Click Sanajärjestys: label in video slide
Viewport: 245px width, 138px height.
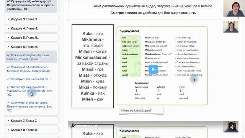click(142, 83)
